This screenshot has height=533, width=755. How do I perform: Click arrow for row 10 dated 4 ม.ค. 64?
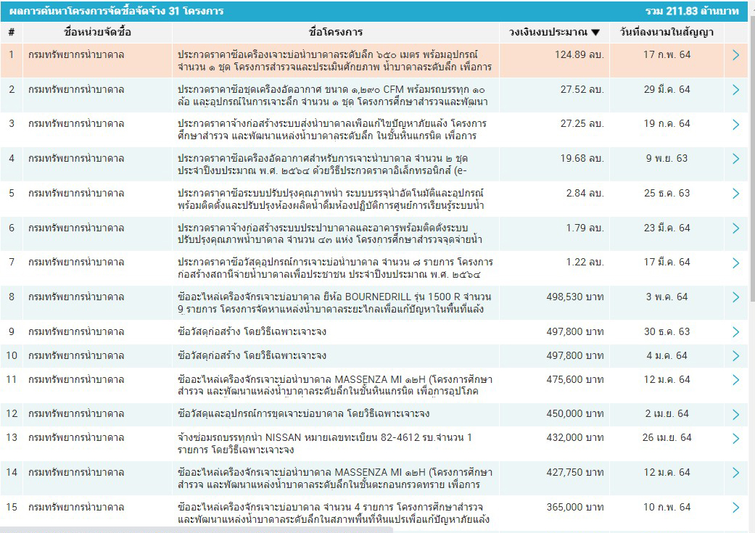pos(735,355)
